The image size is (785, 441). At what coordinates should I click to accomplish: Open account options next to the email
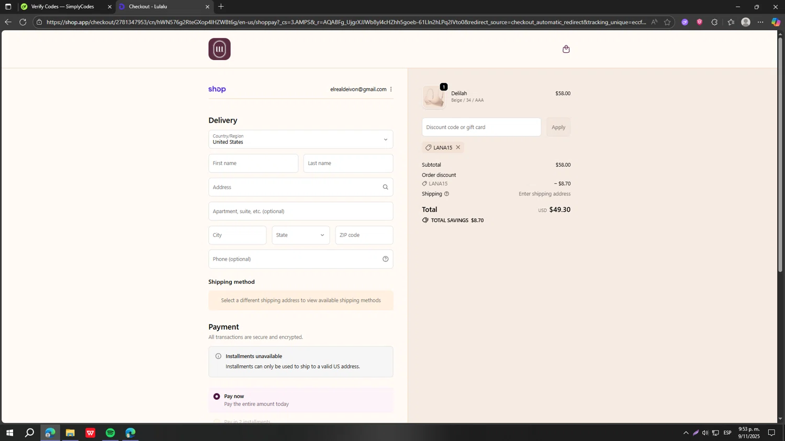point(391,89)
